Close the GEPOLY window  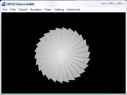coord(120,3)
